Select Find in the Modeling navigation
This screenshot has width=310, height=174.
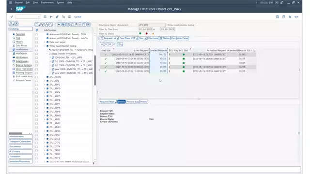18,38
